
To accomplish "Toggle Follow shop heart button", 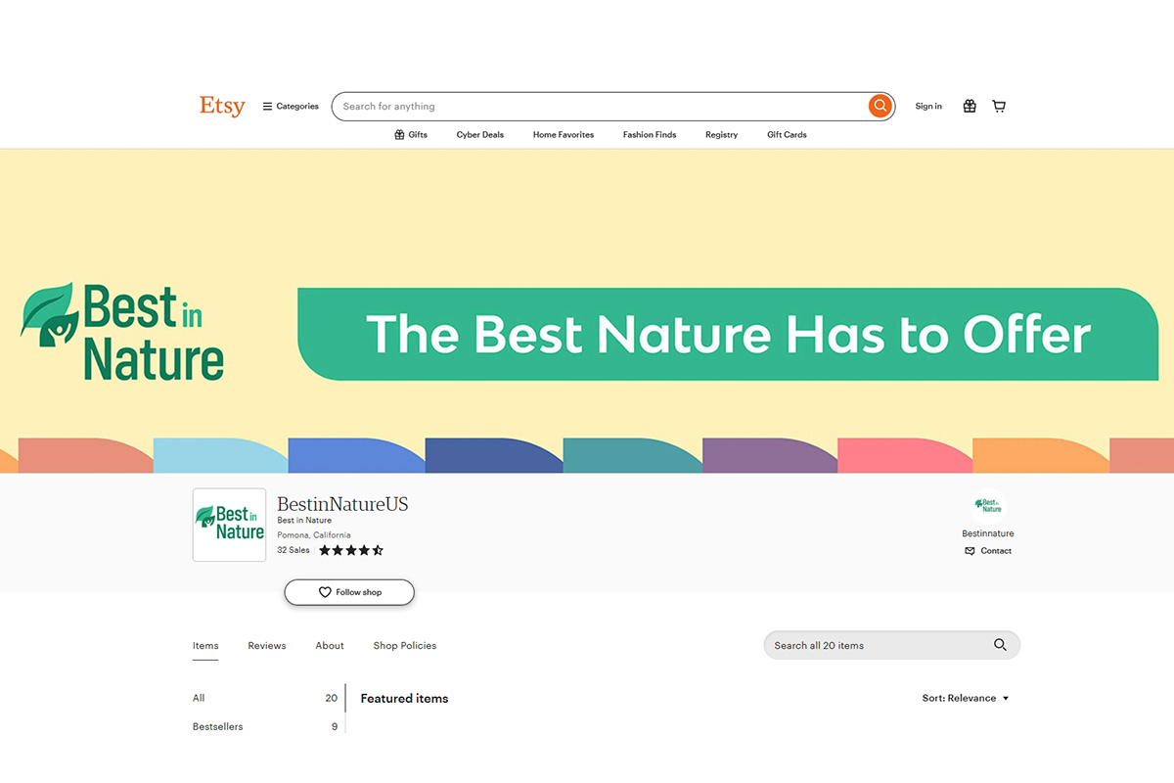I will tap(349, 592).
